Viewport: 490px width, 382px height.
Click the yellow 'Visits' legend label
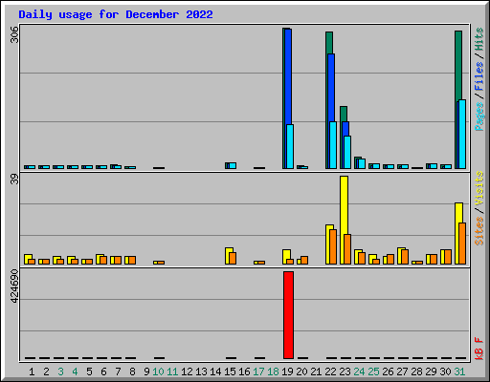(479, 189)
